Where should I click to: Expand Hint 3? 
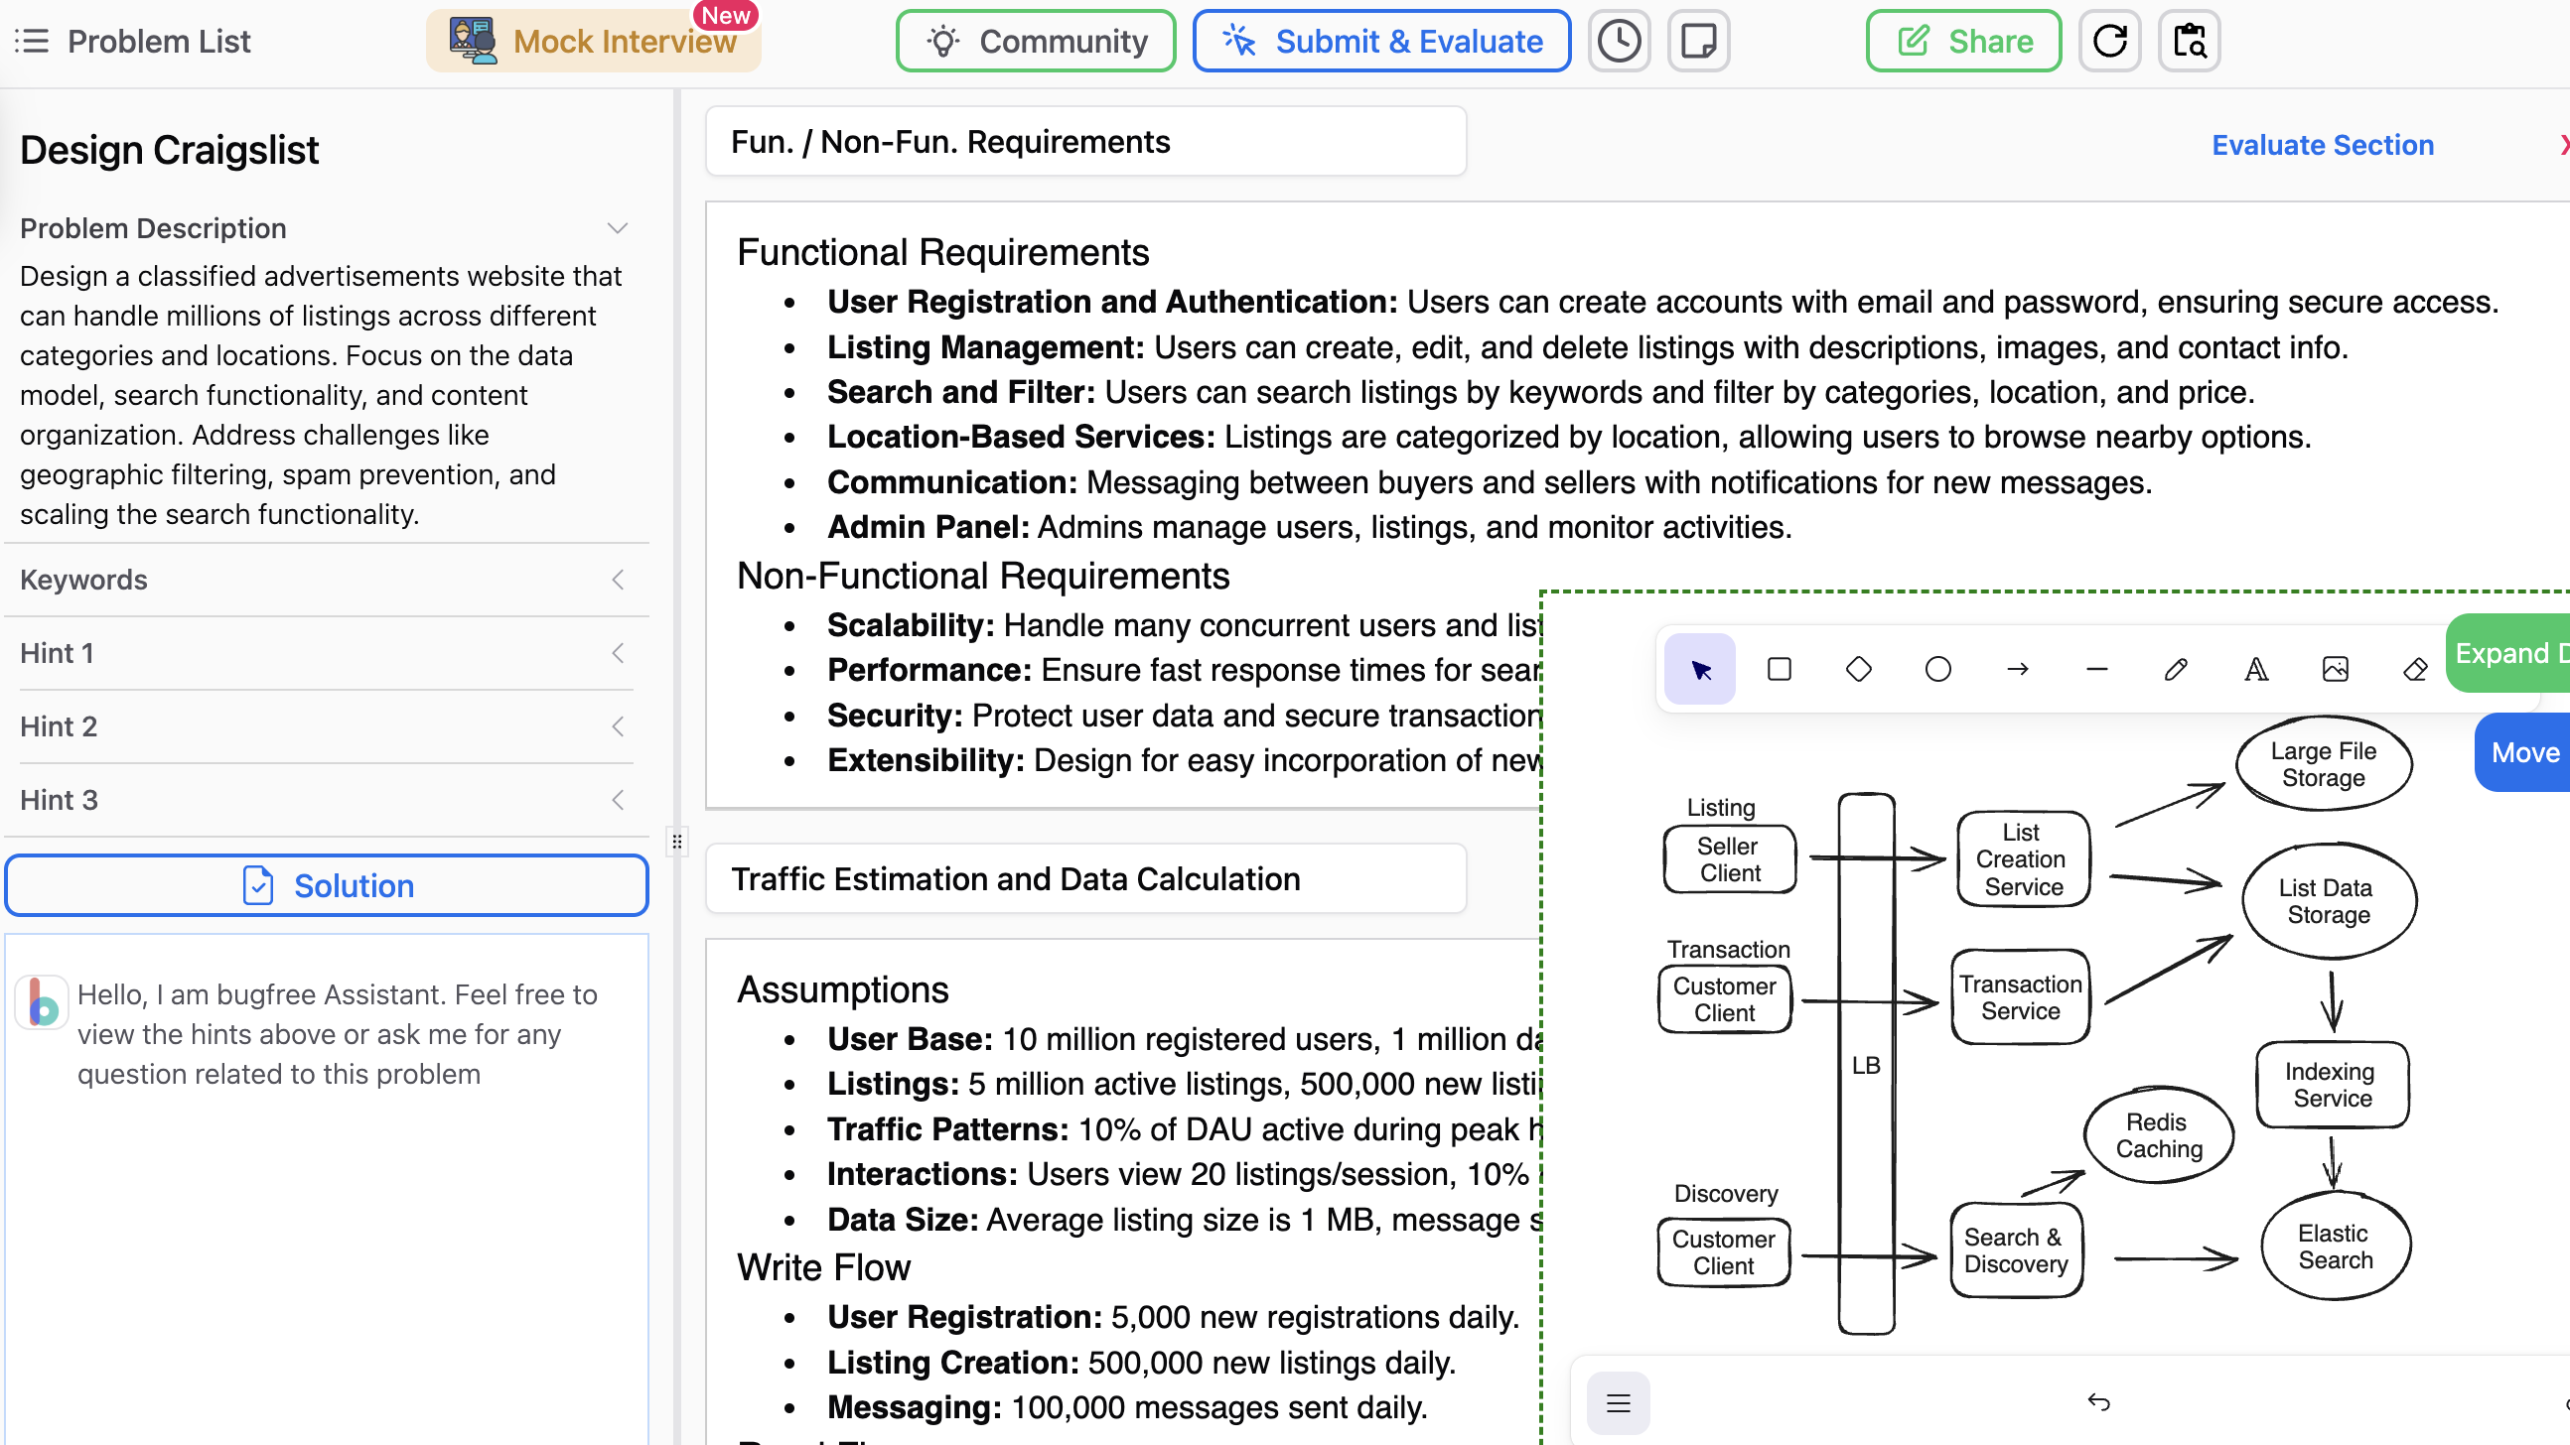pyautogui.click(x=618, y=800)
